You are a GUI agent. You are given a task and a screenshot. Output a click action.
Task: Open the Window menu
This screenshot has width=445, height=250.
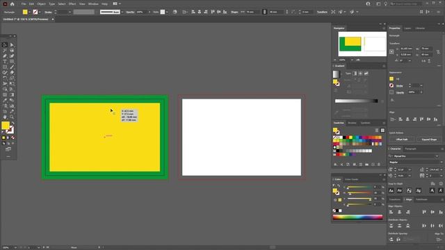93,4
